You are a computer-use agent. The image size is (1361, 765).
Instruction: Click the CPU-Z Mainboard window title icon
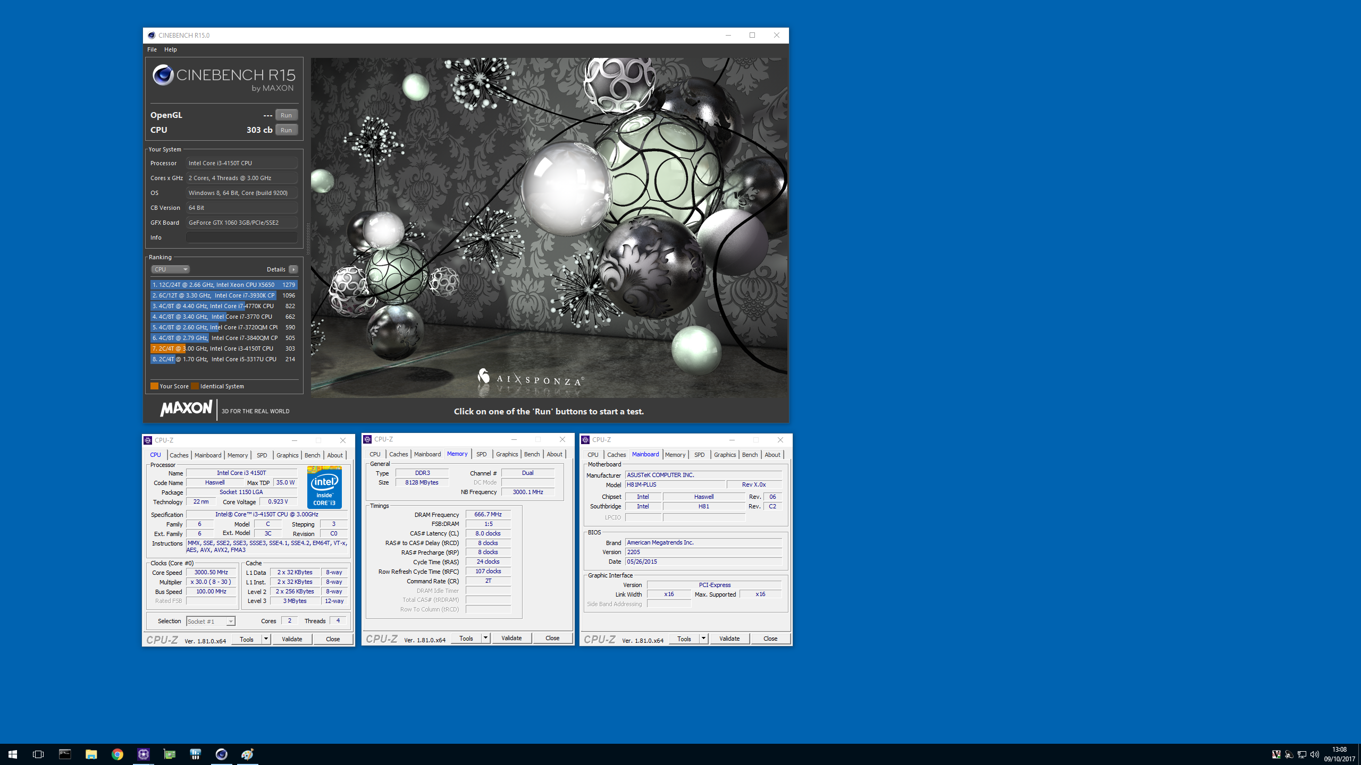pos(585,440)
